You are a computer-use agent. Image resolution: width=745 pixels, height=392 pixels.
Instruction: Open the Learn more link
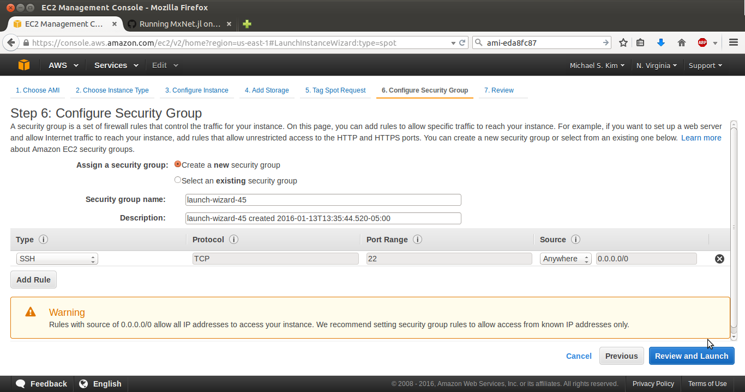[701, 138]
